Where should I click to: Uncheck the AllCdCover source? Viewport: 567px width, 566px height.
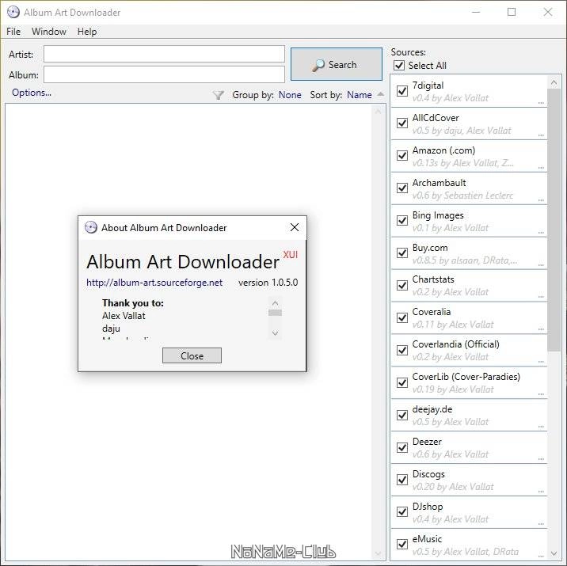402,123
